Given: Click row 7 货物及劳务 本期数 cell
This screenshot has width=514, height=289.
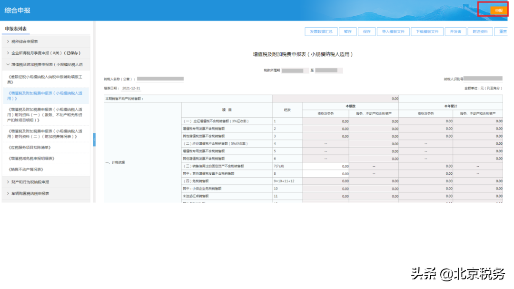Looking at the screenshot, I should tap(326, 166).
